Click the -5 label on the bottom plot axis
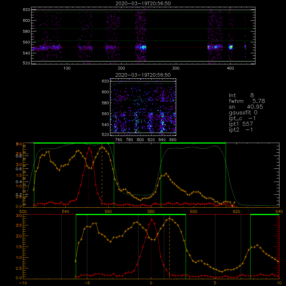This screenshot has height=286, width=286. 87,283
